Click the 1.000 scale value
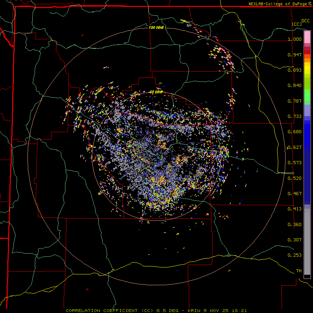This screenshot has width=313, height=313. point(295,39)
